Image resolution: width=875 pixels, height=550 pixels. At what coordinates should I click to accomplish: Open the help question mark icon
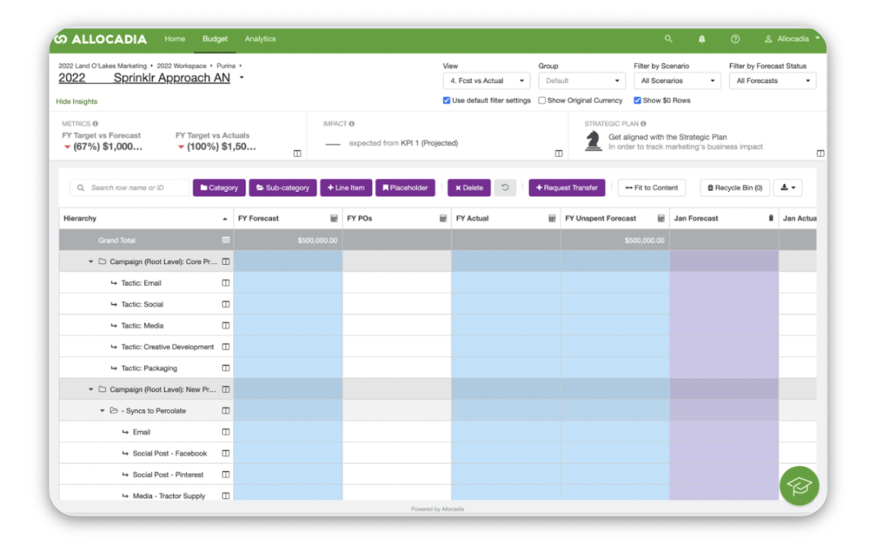735,39
